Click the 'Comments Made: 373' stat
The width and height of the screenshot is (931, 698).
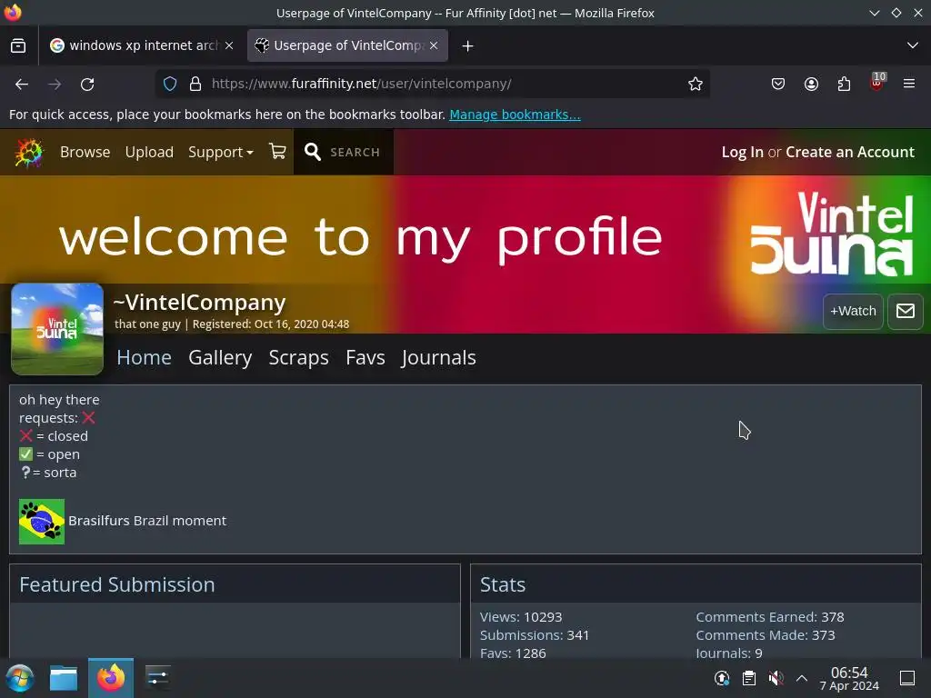click(766, 635)
